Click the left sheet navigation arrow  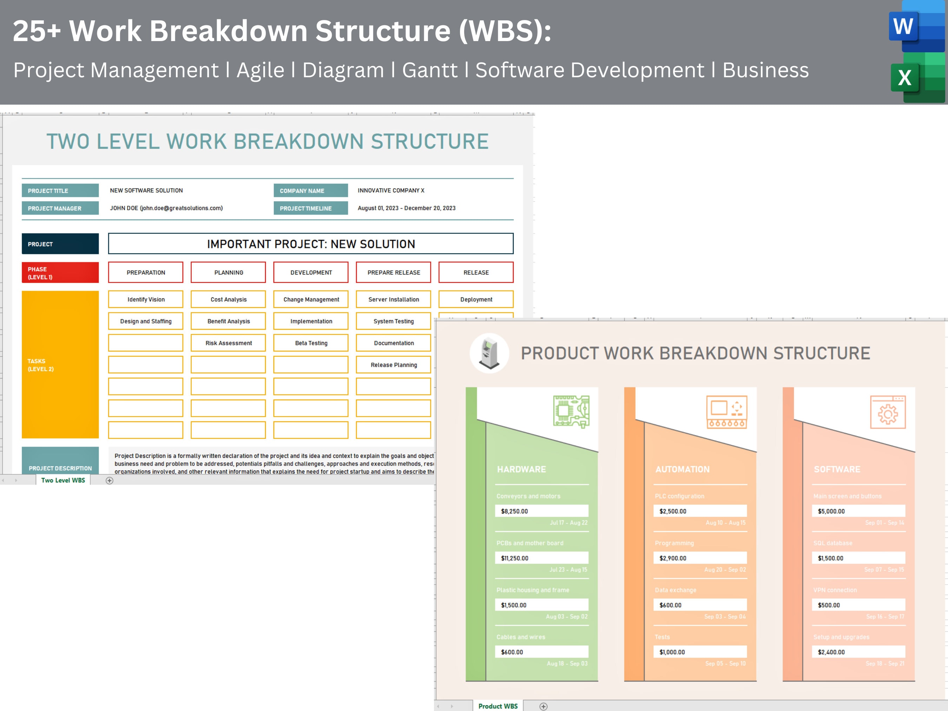point(439,706)
